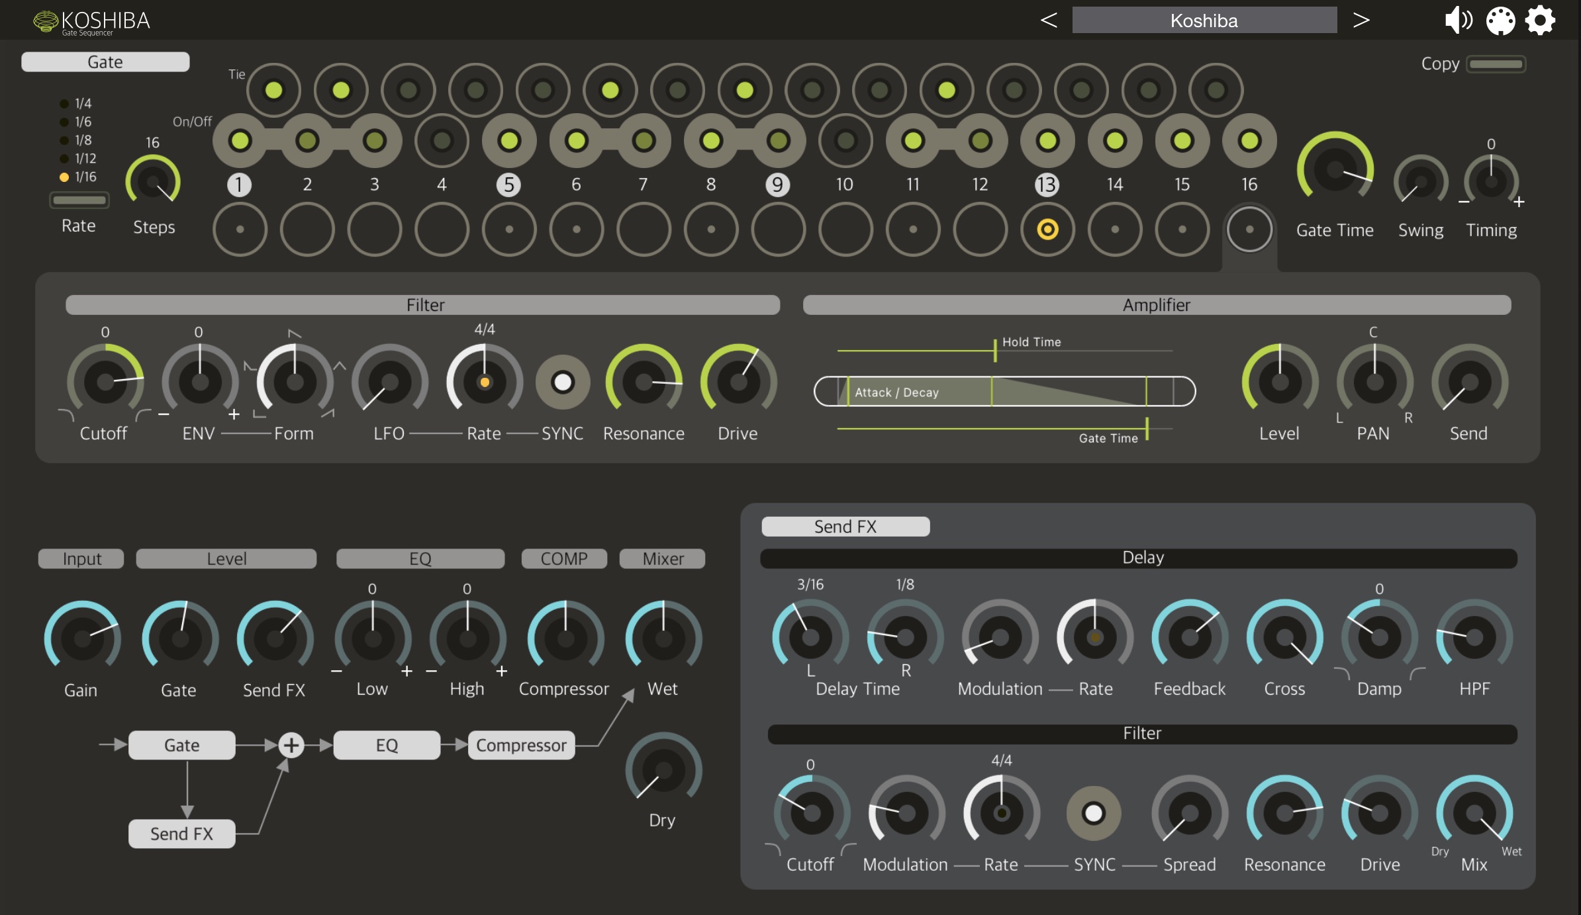
Task: Click the speaker audio icon
Action: point(1458,21)
